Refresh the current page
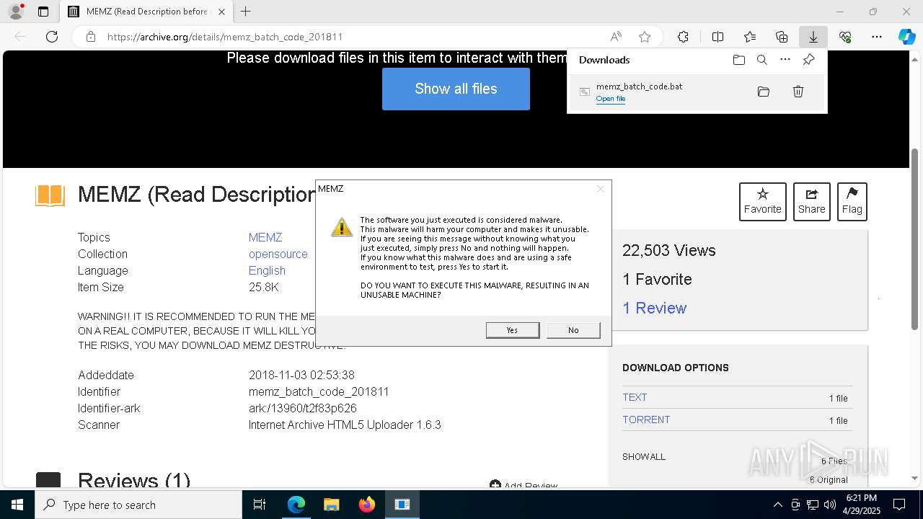Viewport: 923px width, 519px height. pyautogui.click(x=52, y=37)
